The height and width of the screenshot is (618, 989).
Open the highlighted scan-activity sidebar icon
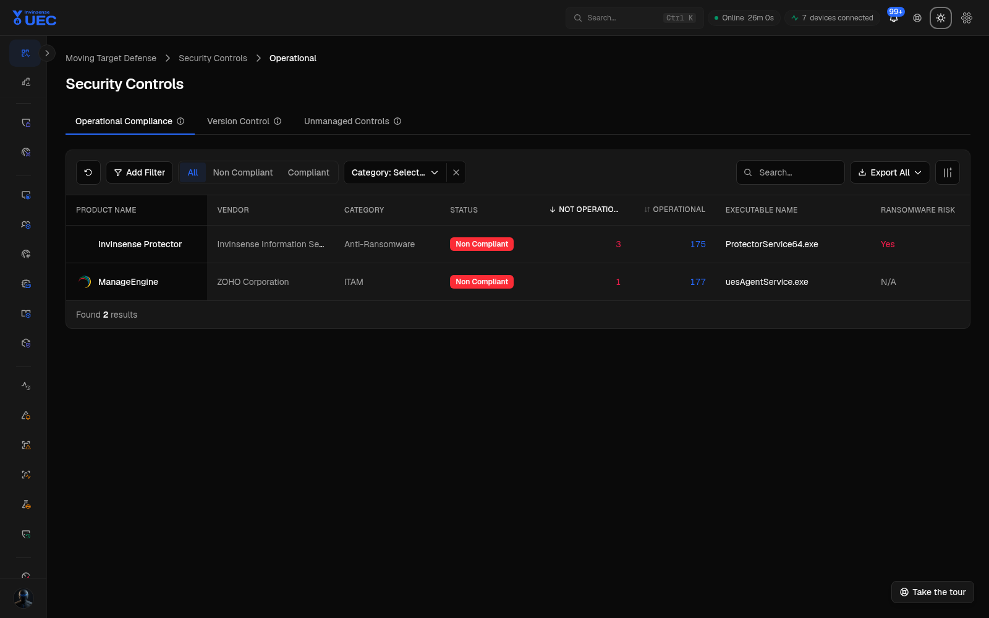point(25,53)
